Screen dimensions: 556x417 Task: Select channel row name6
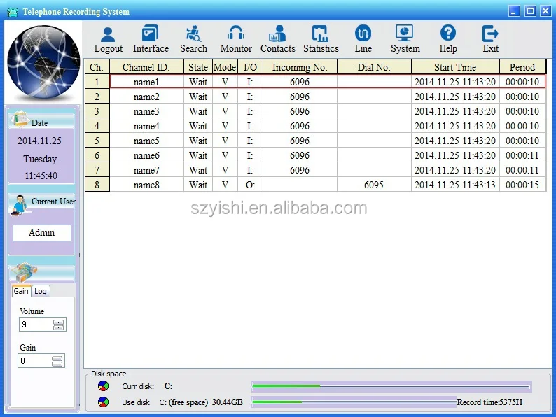(x=315, y=155)
